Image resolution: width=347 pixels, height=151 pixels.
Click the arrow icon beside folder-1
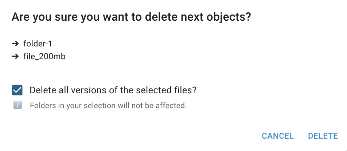[15, 44]
